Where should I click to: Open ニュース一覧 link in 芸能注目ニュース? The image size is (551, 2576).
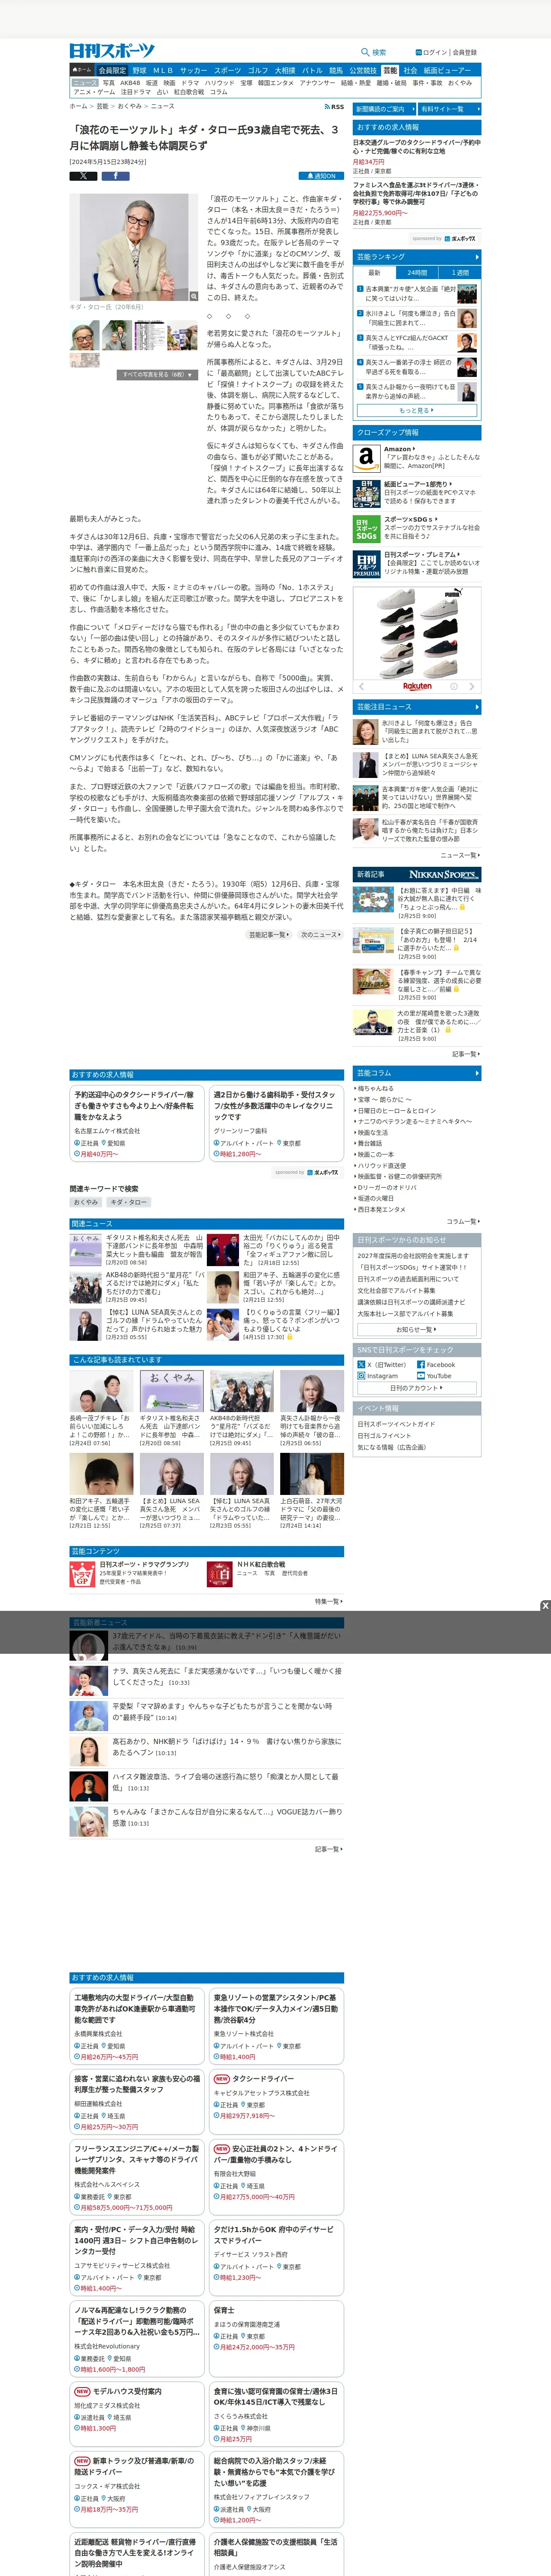point(460,855)
